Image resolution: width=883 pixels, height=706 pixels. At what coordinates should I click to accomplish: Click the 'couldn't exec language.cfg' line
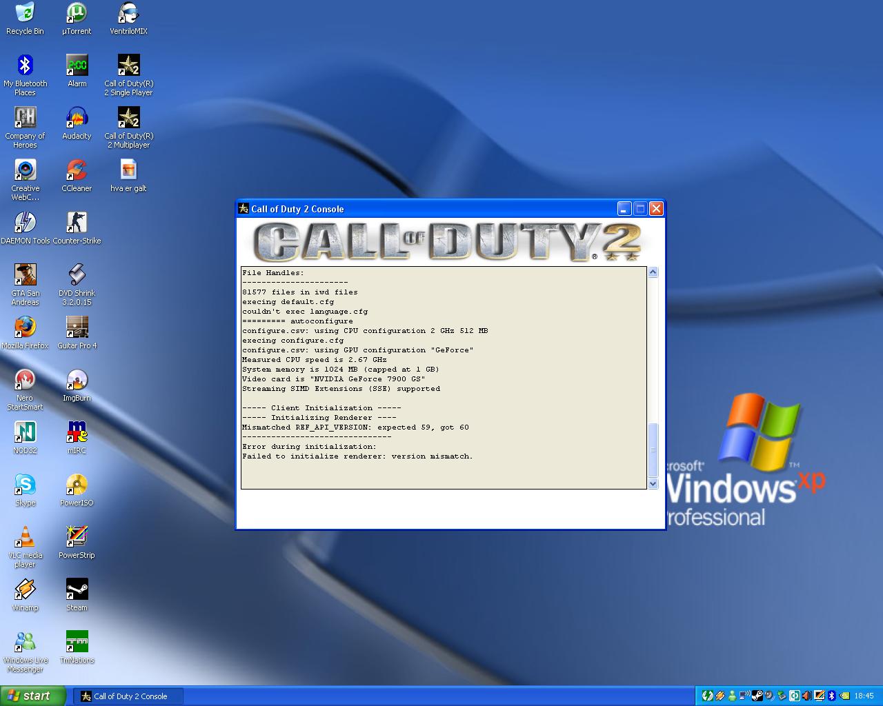coord(305,312)
